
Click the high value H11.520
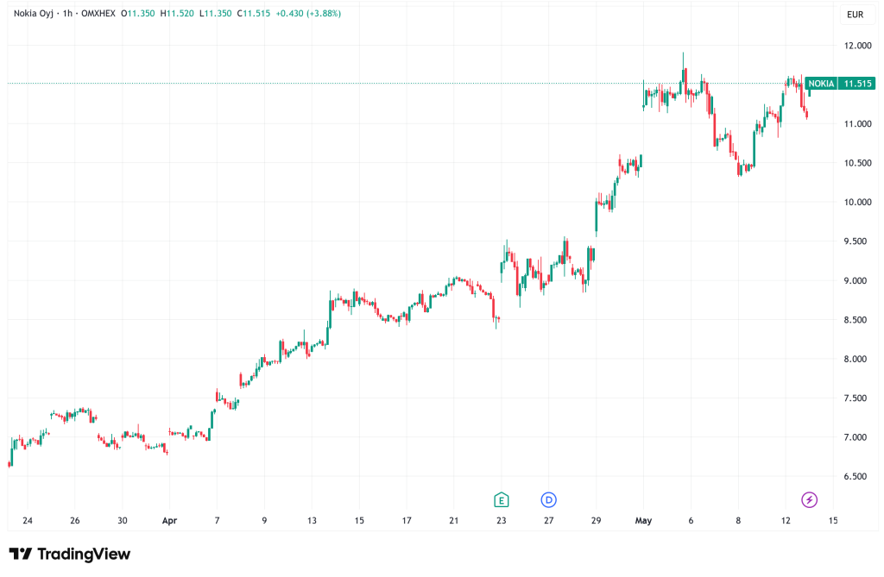(x=177, y=14)
